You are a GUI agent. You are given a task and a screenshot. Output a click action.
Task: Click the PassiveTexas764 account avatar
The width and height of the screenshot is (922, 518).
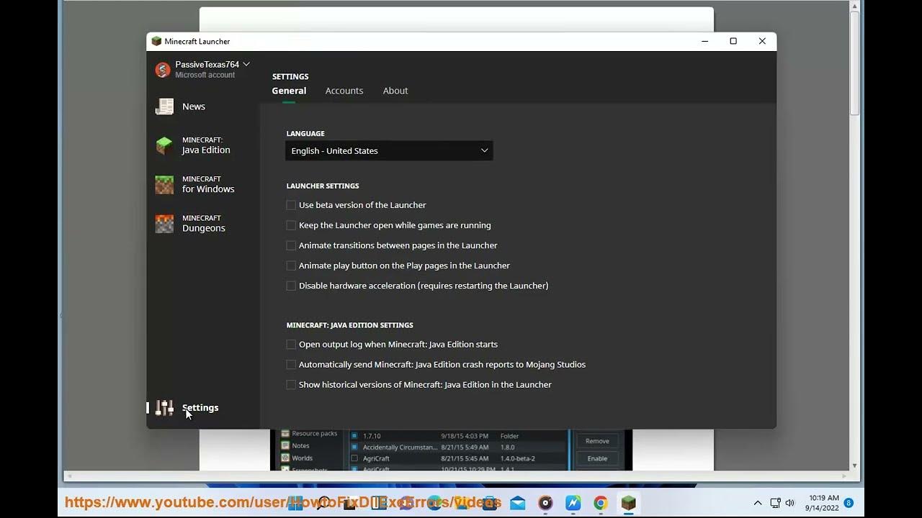pyautogui.click(x=163, y=70)
